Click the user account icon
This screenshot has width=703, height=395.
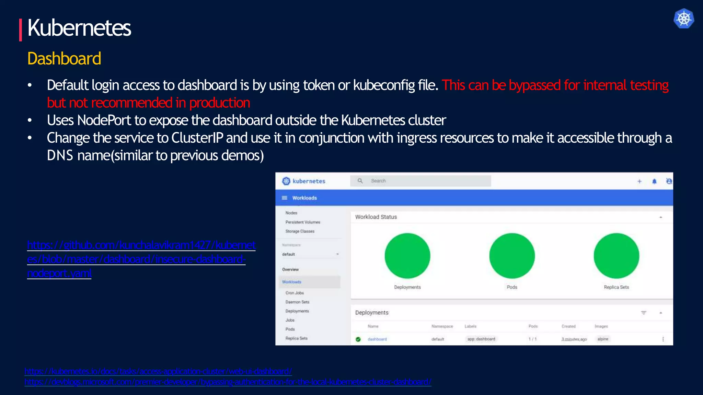pos(669,181)
